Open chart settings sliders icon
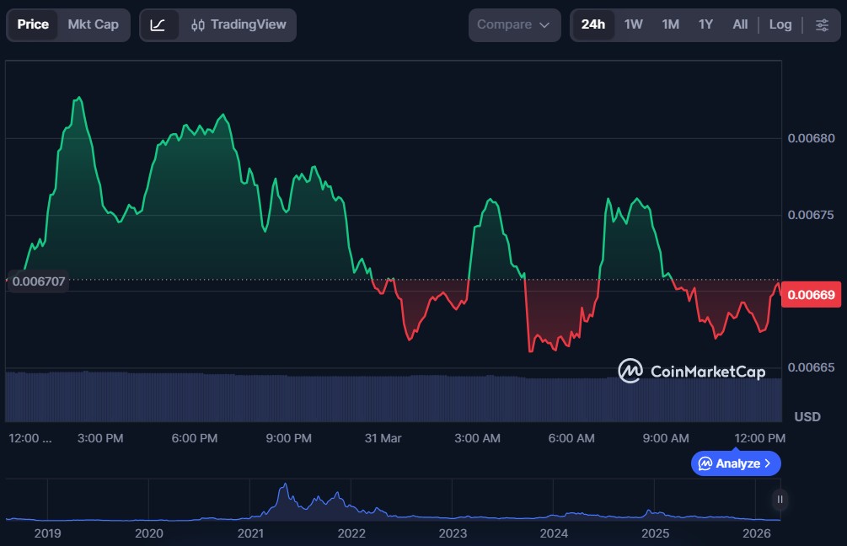The height and width of the screenshot is (546, 847). pos(822,24)
